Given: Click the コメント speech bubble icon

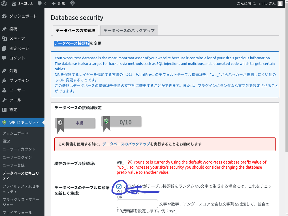Looking at the screenshot, I should pos(4,58).
